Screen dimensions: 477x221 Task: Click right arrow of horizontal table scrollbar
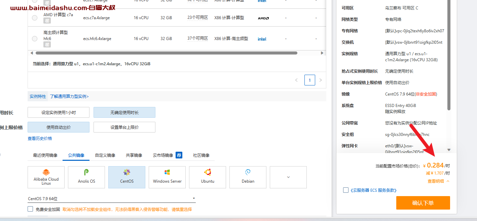click(322, 53)
